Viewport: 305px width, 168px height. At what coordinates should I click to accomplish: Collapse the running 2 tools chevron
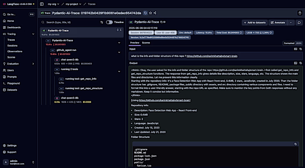coord(119,71)
